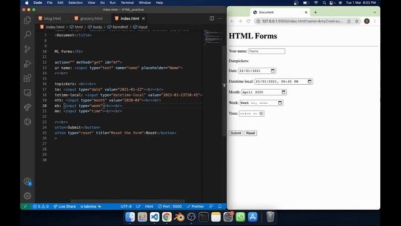Click the Reset button on the form

click(251, 133)
